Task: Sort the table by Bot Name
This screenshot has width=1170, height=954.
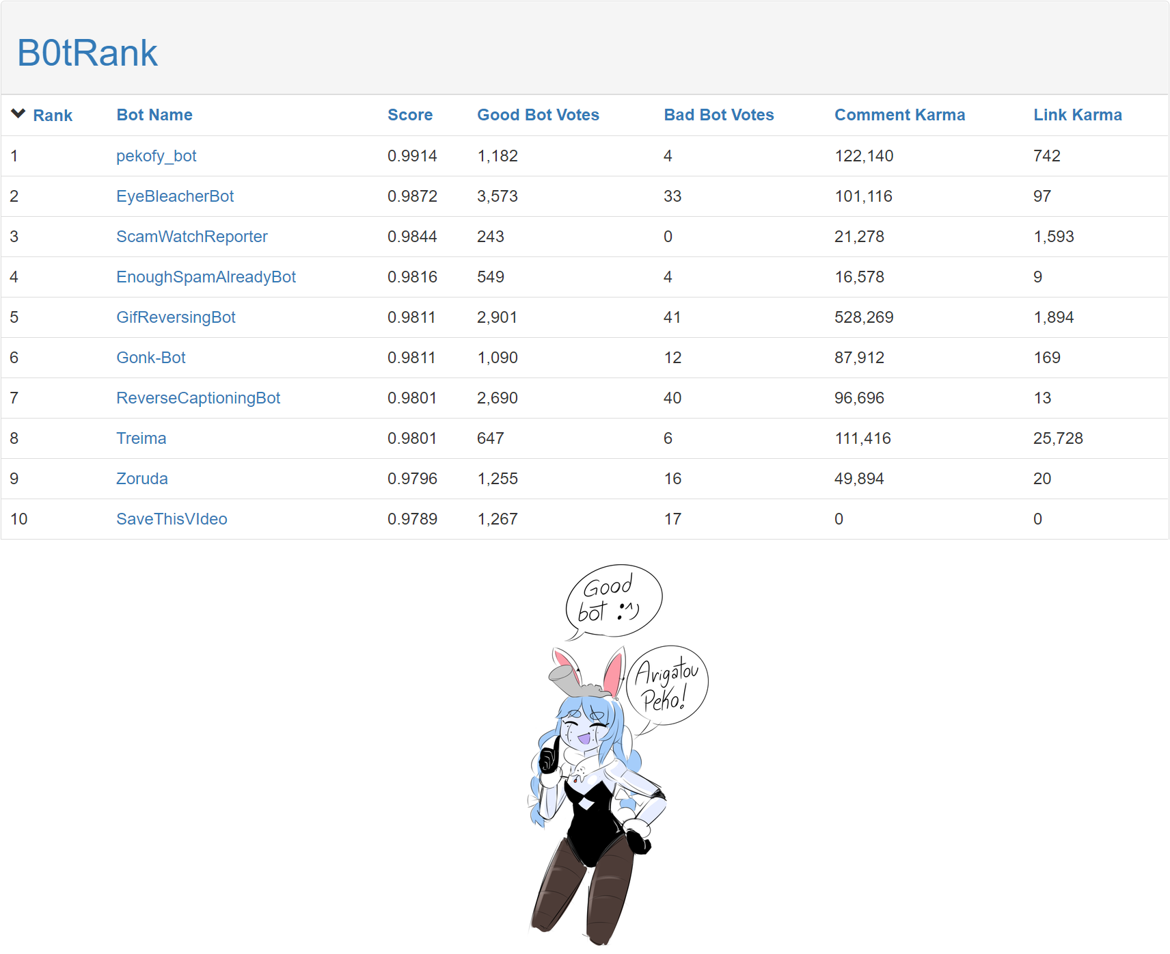Action: pyautogui.click(x=154, y=115)
